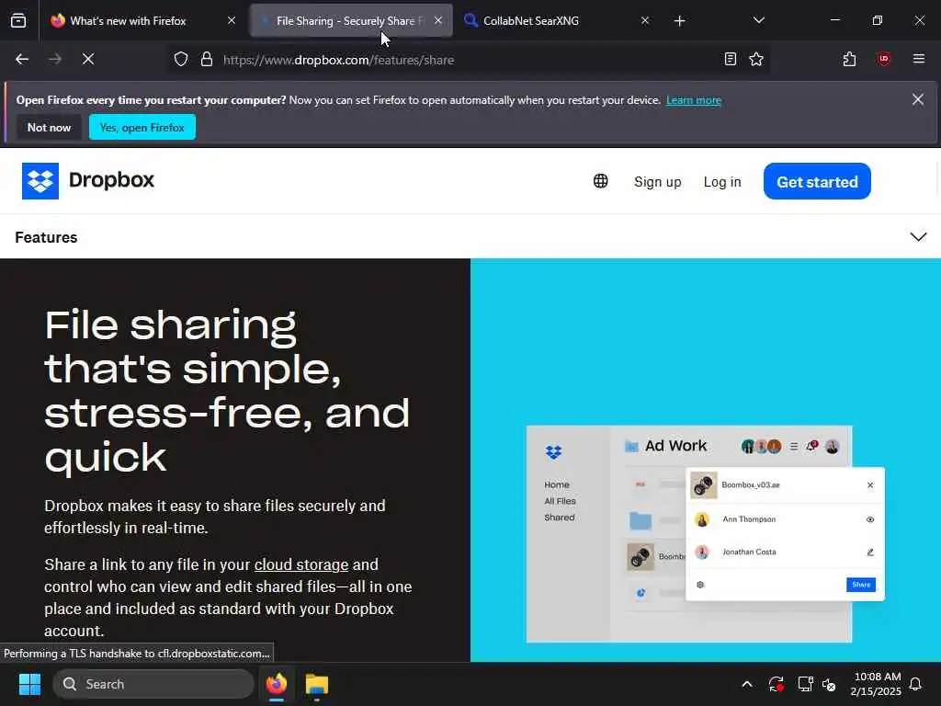The height and width of the screenshot is (706, 941).
Task: Open the Extensions puzzle icon
Action: [849, 59]
